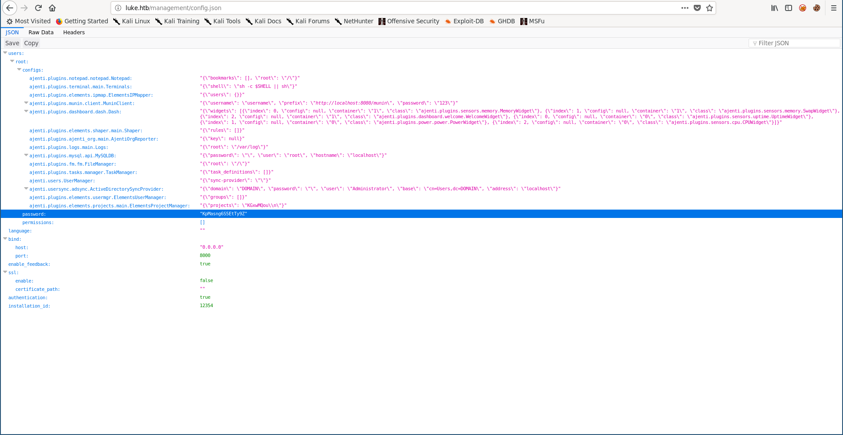The image size is (843, 435).
Task: Toggle the sidebar view icon
Action: [789, 8]
